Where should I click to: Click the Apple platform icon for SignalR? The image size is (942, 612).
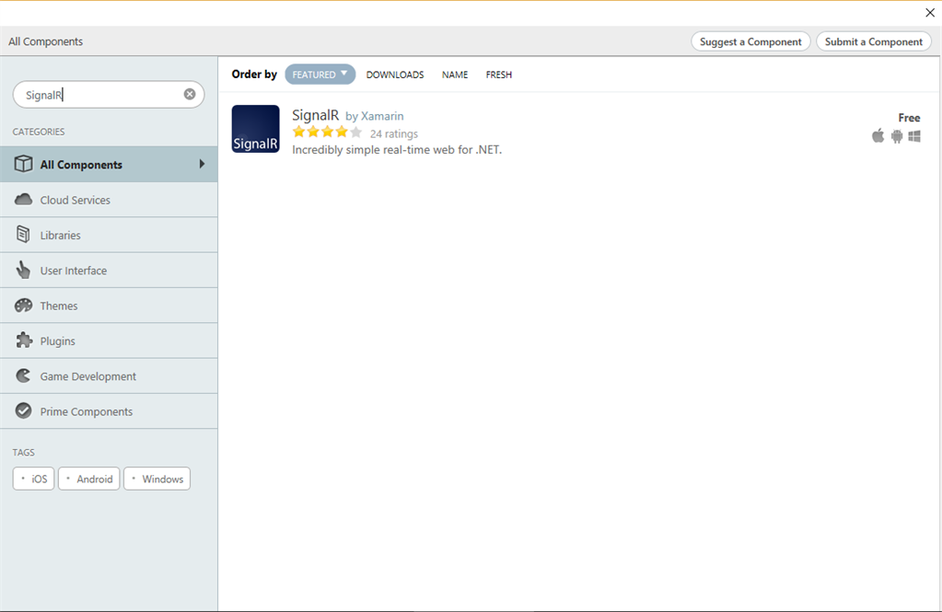tap(878, 135)
